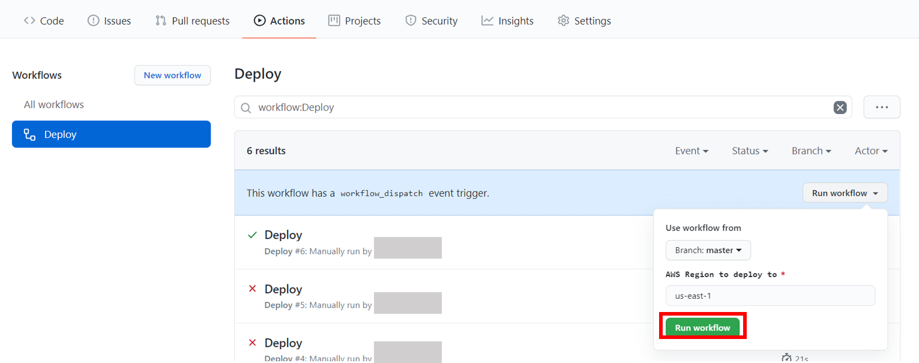The width and height of the screenshot is (919, 363).
Task: Open Projects via its board icon
Action: click(x=334, y=20)
